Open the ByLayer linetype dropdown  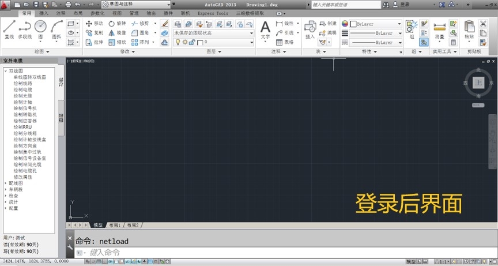(x=376, y=42)
